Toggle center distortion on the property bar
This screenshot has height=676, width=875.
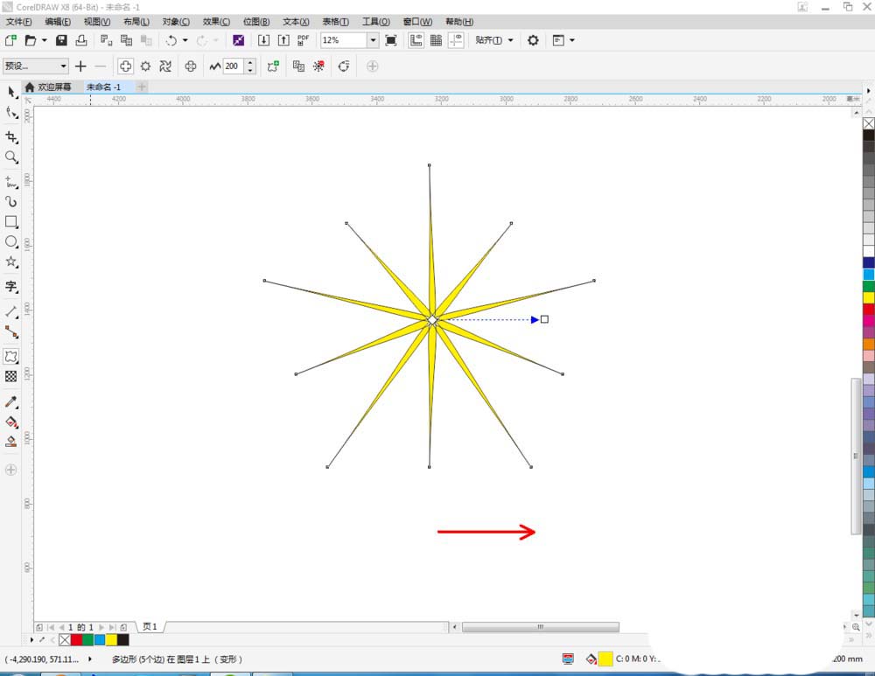[188, 66]
